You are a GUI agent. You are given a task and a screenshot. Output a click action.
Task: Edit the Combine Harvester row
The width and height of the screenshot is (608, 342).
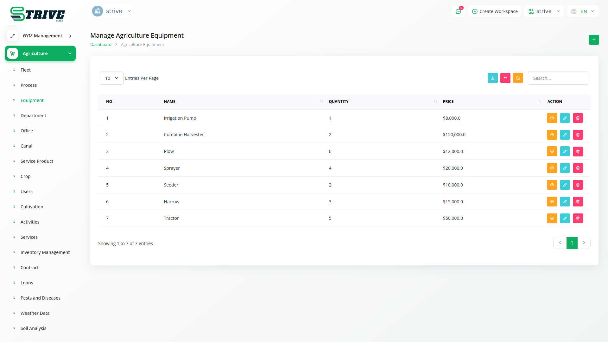[x=565, y=135]
